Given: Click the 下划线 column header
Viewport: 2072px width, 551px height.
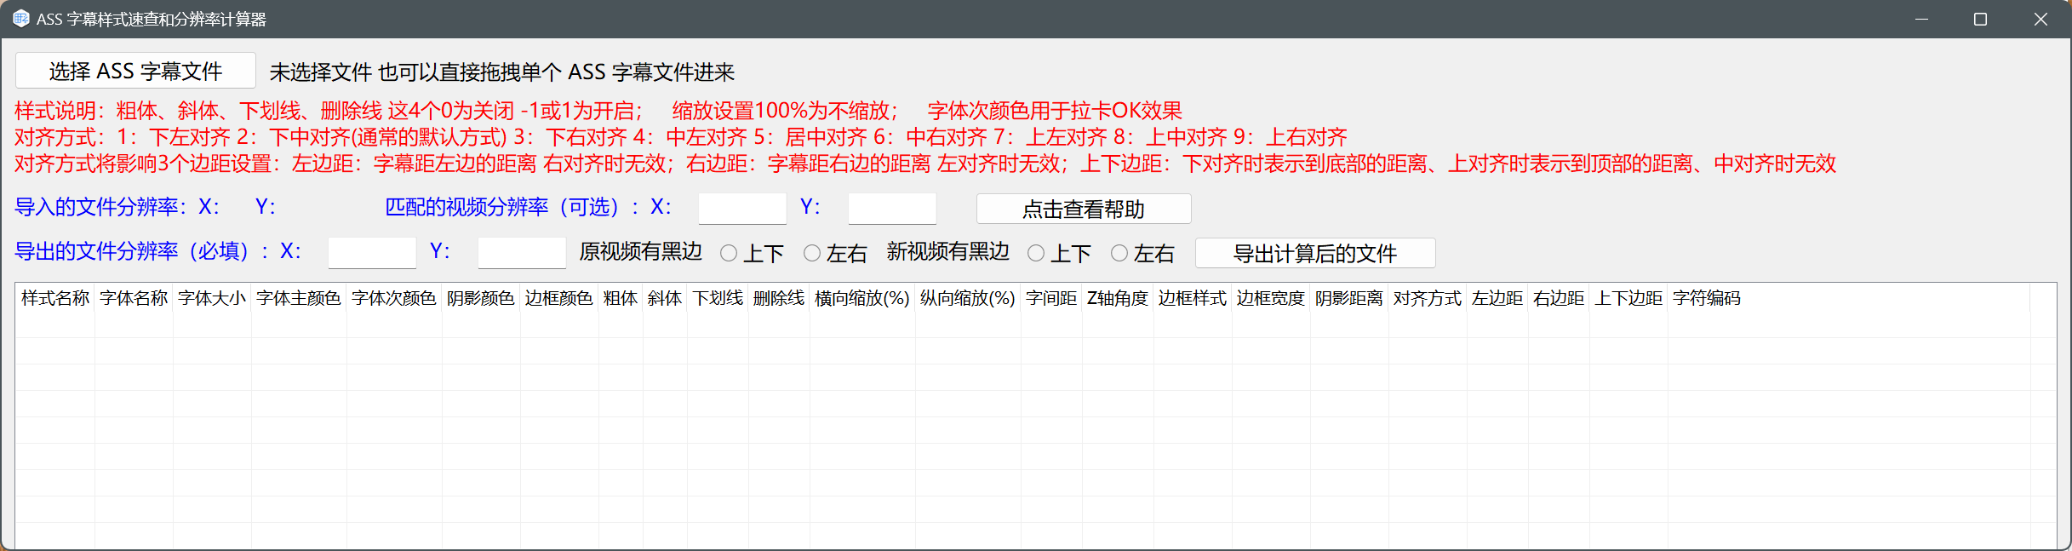Looking at the screenshot, I should tap(718, 298).
